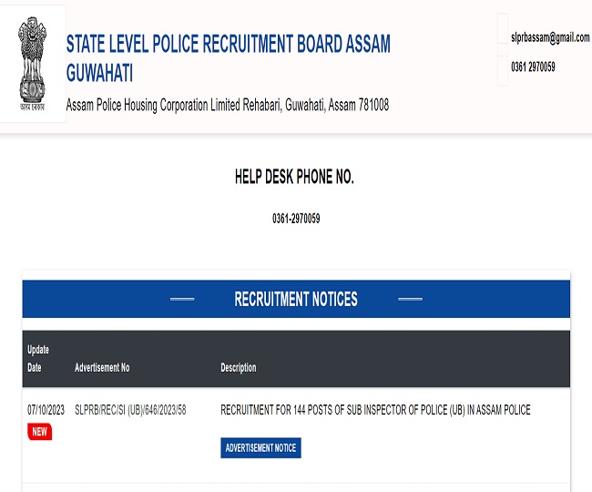This screenshot has width=592, height=492.
Task: Click the Help Desk Phone No. heading
Action: pyautogui.click(x=294, y=178)
